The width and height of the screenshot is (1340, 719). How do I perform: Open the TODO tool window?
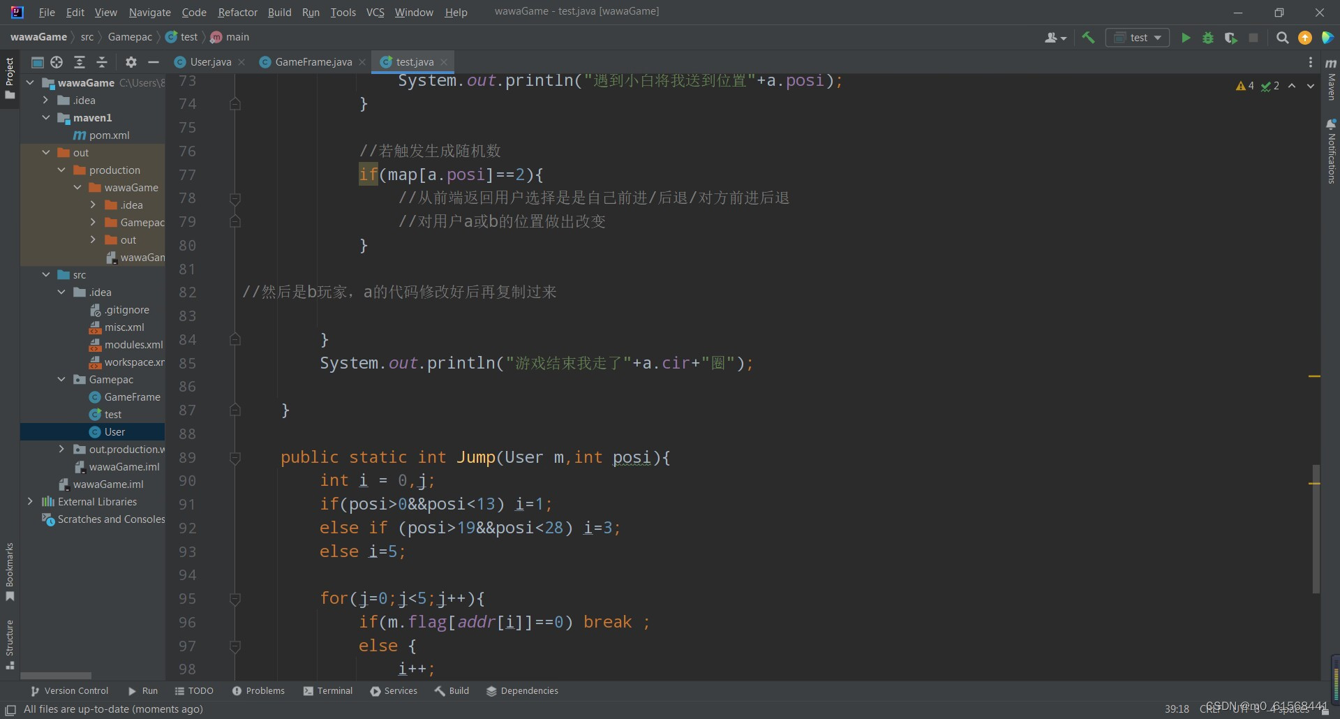click(194, 691)
